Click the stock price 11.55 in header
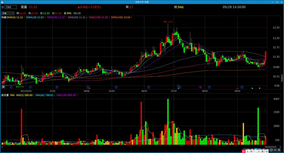 coord(33,7)
